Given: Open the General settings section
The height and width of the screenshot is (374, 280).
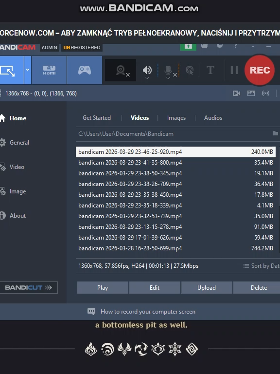Looking at the screenshot, I should [x=15, y=143].
